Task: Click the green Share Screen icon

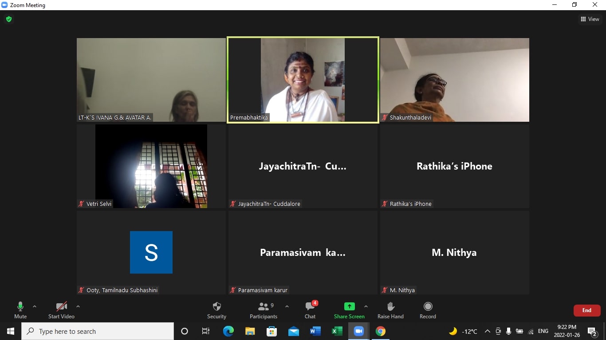Action: coord(349,306)
